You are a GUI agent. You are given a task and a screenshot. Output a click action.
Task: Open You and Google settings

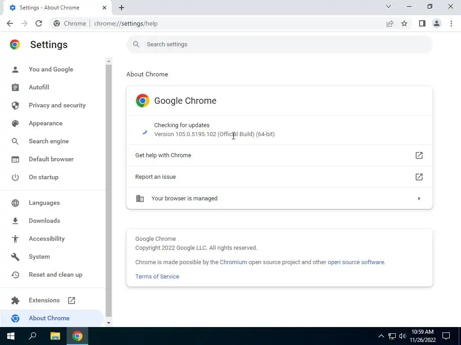(51, 69)
